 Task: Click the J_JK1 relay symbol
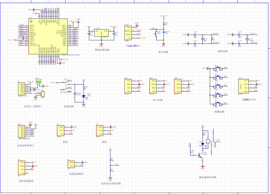(x=208, y=141)
